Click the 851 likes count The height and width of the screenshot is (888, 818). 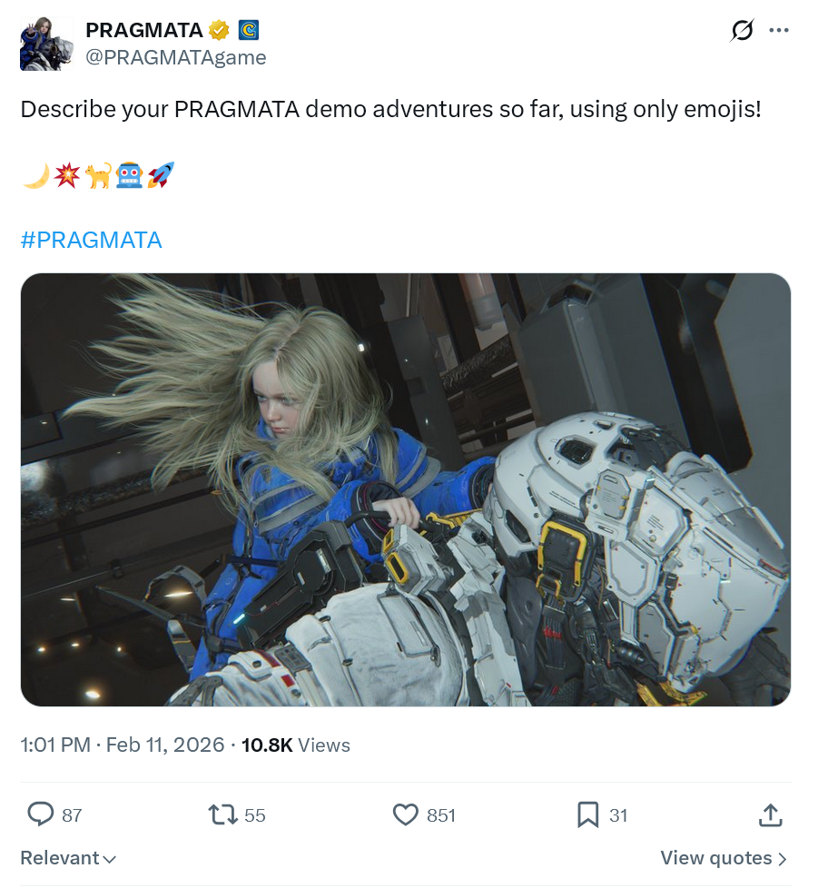tap(441, 815)
